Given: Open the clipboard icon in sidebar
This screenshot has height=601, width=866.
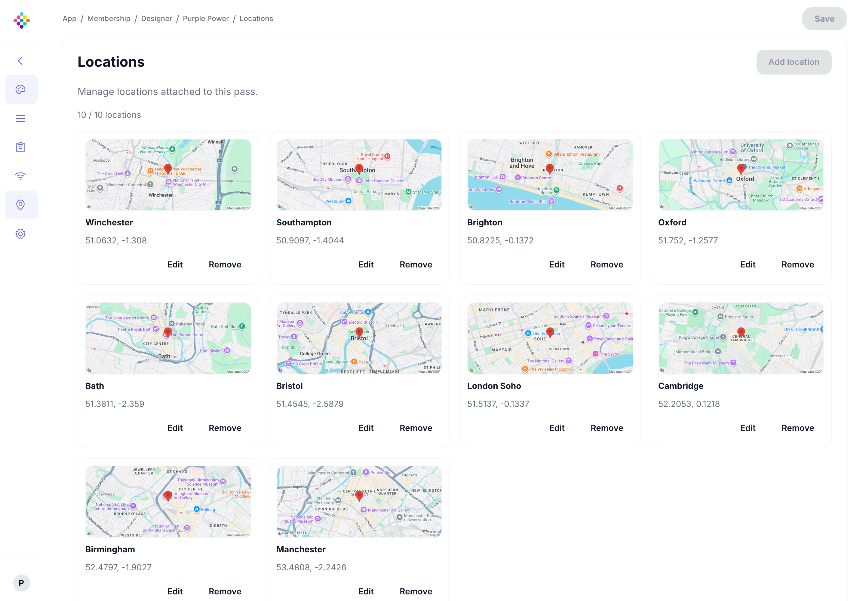Looking at the screenshot, I should [21, 147].
